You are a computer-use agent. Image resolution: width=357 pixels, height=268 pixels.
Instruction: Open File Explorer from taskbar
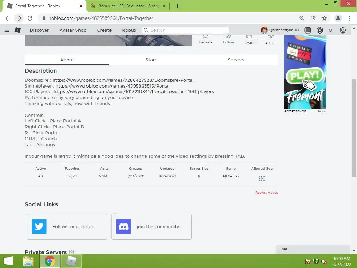coord(28,261)
